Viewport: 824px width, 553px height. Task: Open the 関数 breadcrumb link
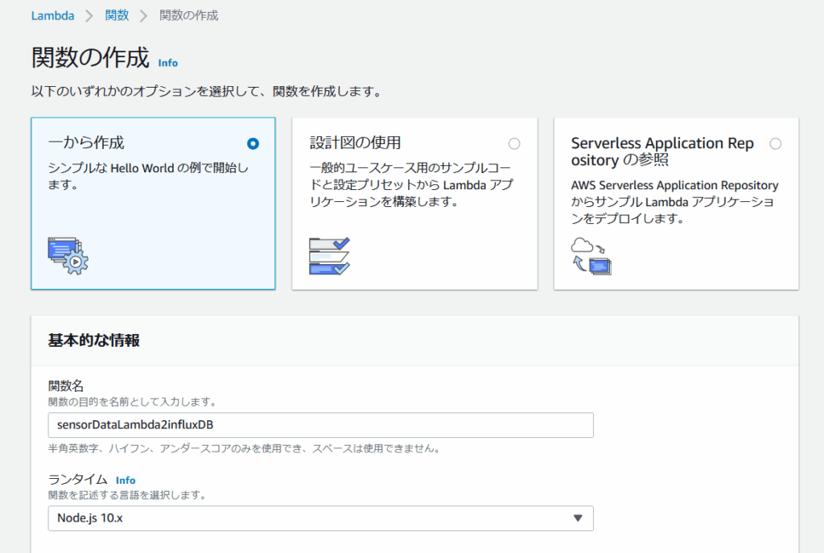pyautogui.click(x=117, y=16)
